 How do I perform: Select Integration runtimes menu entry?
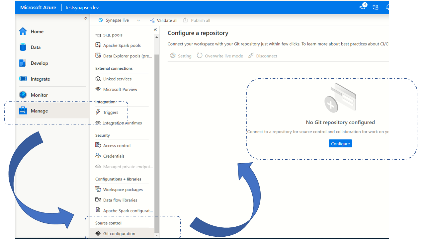tap(122, 123)
